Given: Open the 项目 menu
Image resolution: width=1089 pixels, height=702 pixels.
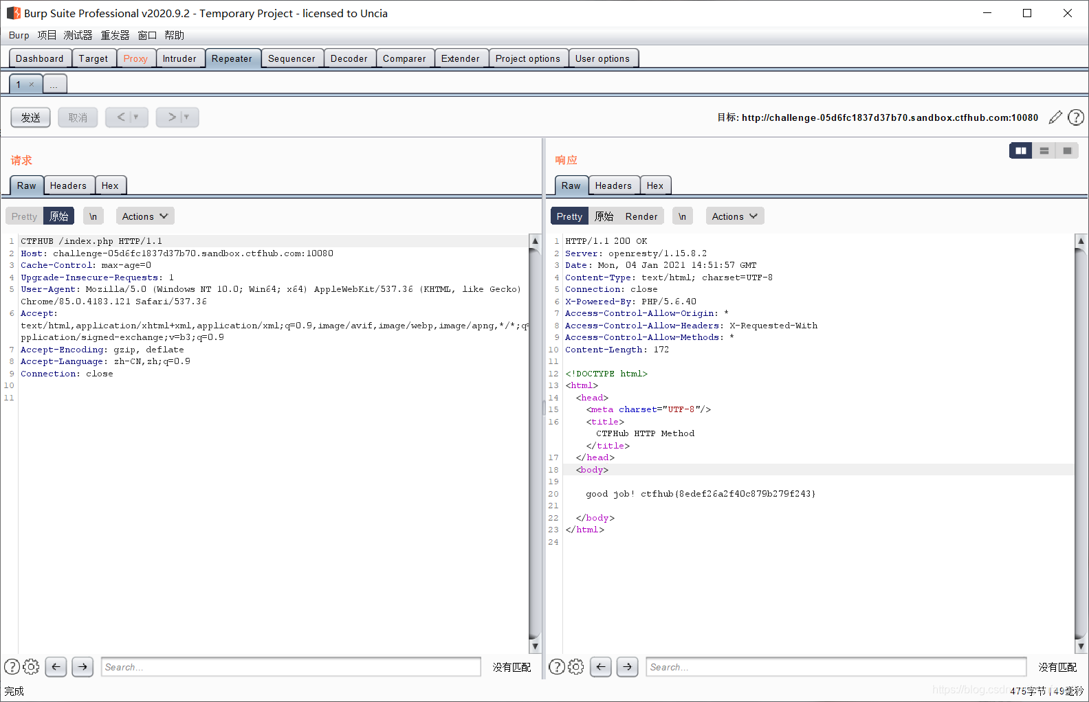Looking at the screenshot, I should pos(47,35).
